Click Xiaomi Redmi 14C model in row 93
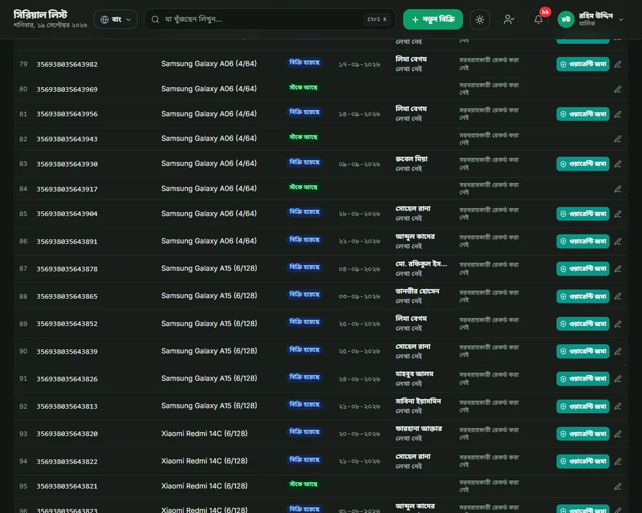Image resolution: width=642 pixels, height=513 pixels. 204,433
